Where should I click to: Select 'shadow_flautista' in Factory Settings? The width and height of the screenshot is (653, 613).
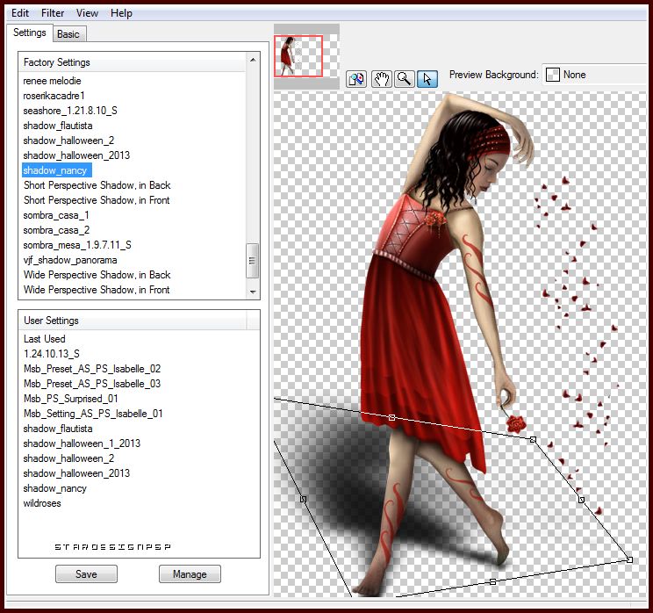pyautogui.click(x=57, y=126)
